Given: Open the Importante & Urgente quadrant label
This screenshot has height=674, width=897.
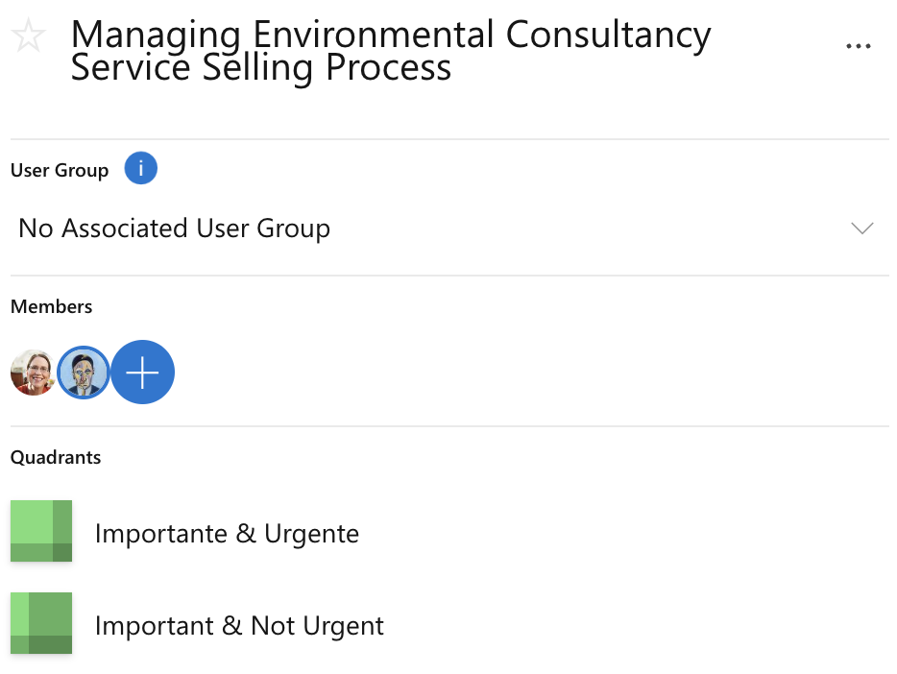Looking at the screenshot, I should tap(227, 534).
